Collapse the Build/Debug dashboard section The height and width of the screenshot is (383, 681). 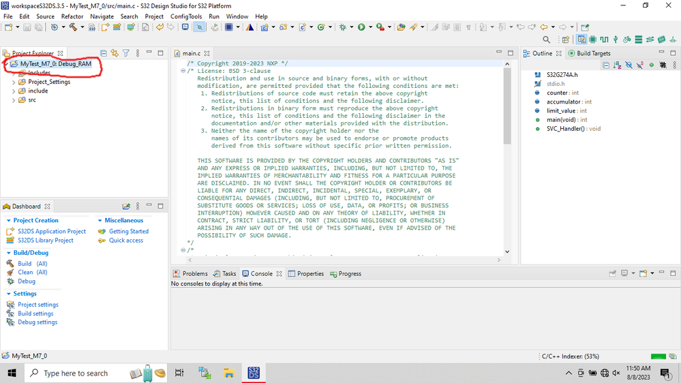click(x=8, y=253)
